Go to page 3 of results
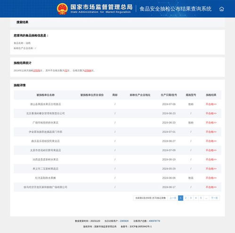The height and width of the screenshot is (233, 235). 191,198
